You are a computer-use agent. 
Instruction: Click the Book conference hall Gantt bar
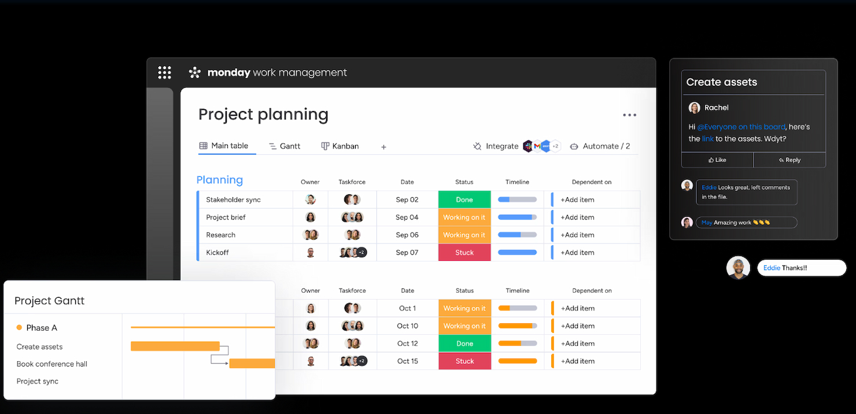(252, 364)
